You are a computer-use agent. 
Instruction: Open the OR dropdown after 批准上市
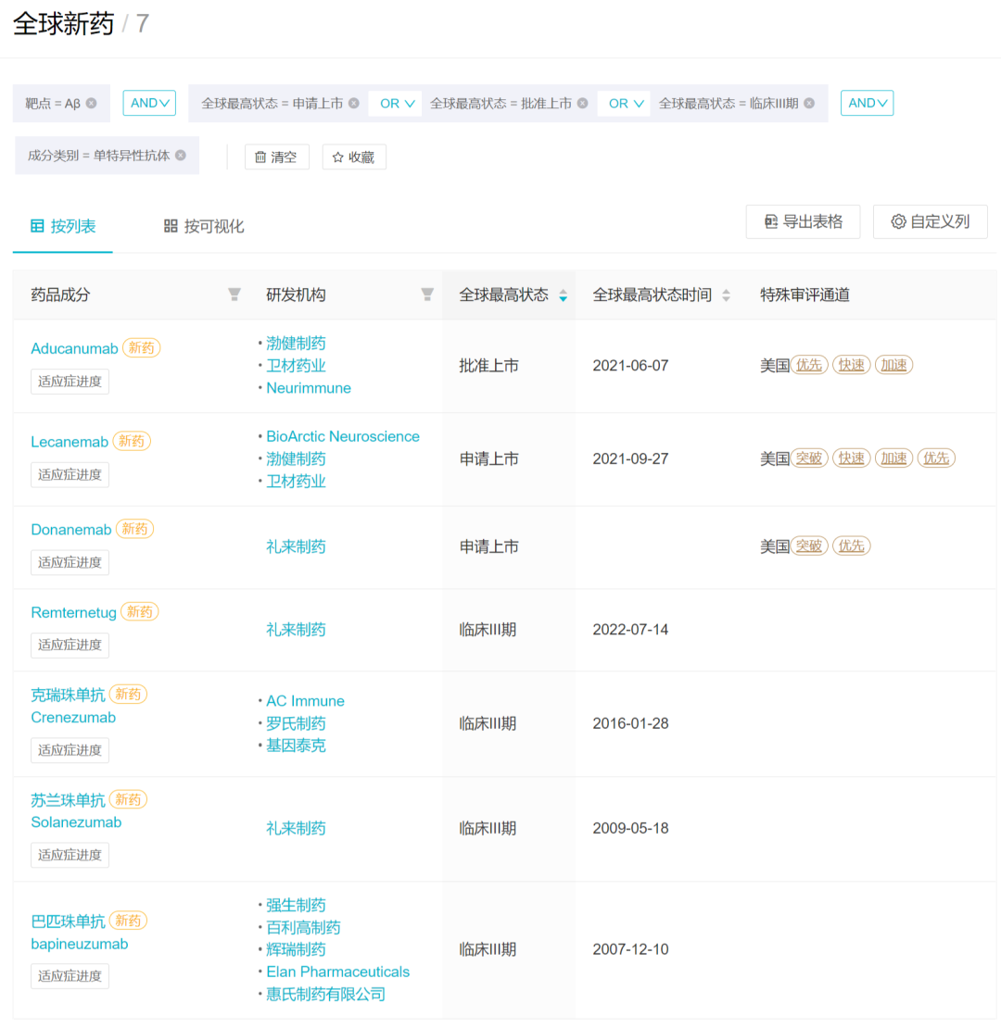pos(625,104)
